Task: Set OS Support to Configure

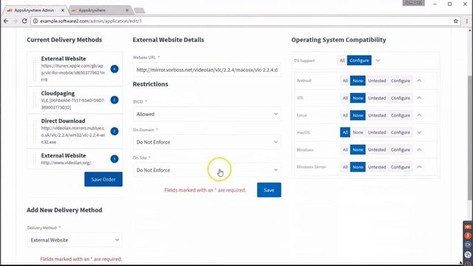Action: click(359, 61)
